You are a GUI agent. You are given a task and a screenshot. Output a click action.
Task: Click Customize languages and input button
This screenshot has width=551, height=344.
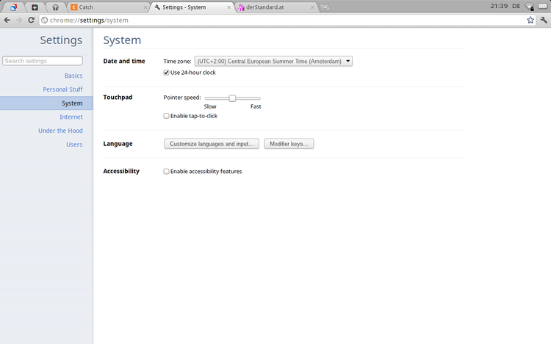pyautogui.click(x=212, y=144)
